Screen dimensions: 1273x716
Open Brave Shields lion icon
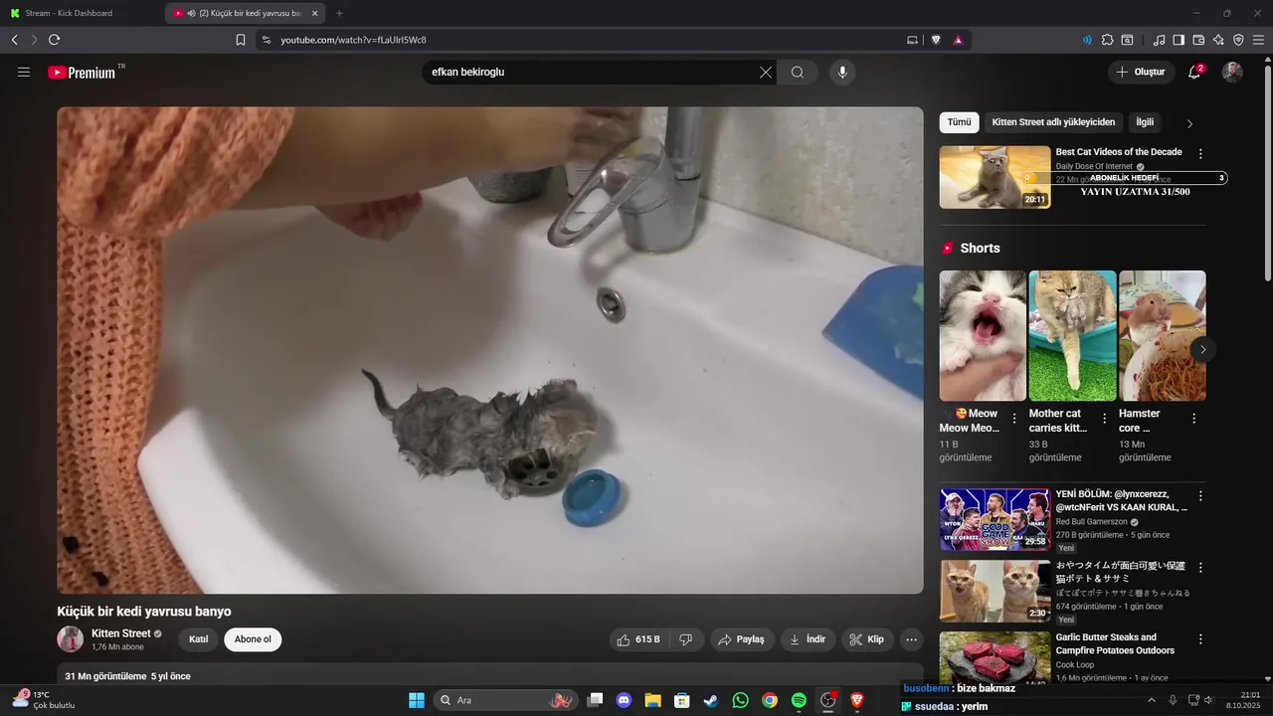[936, 40]
